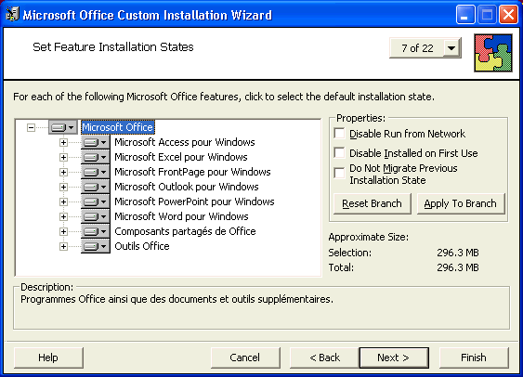Click the Apply To Branch button
Image resolution: width=523 pixels, height=377 pixels.
[460, 203]
